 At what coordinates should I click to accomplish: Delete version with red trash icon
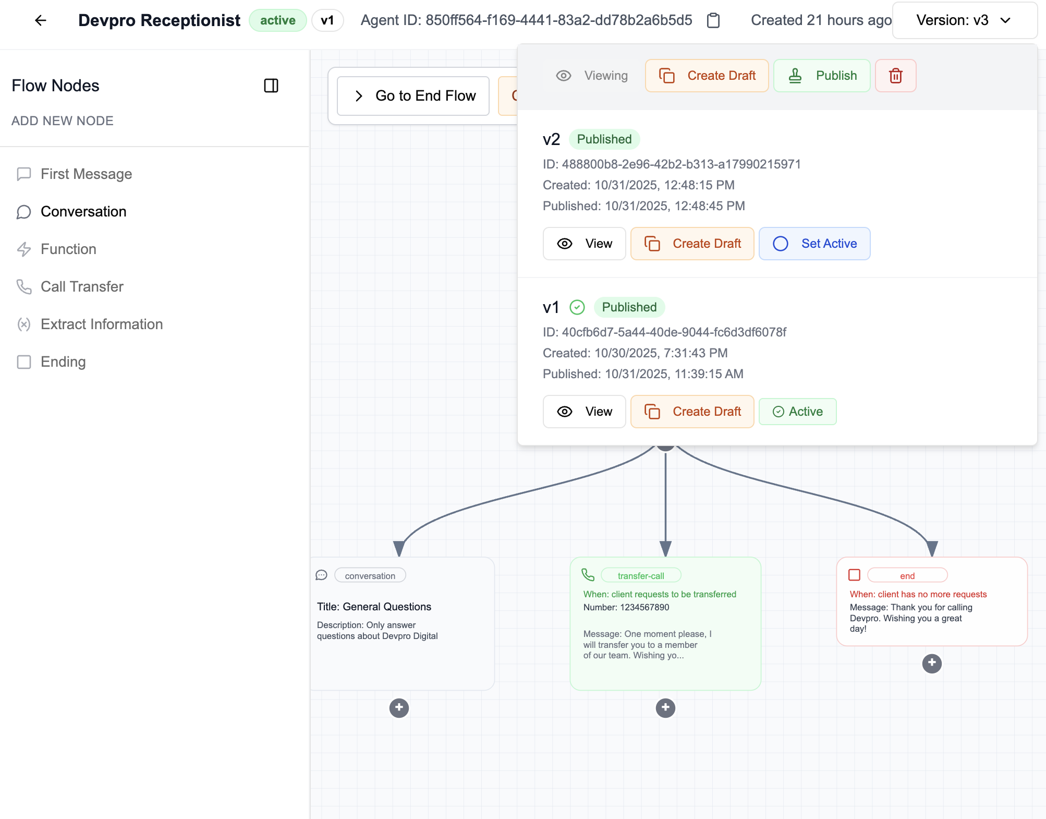(x=895, y=76)
